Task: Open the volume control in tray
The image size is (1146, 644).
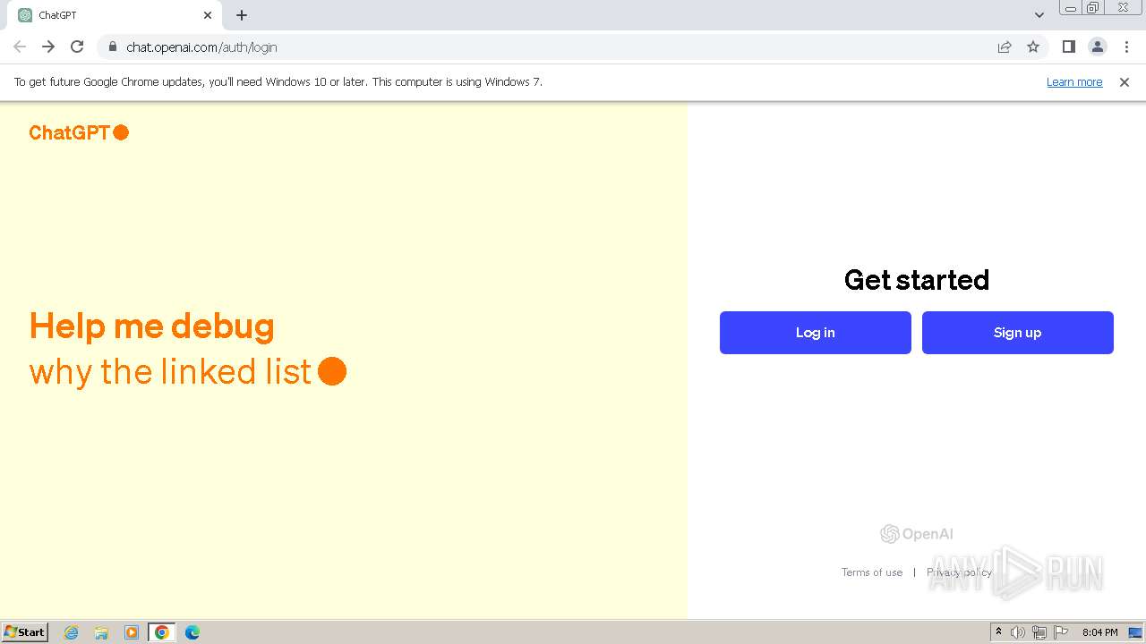Action: coord(1018,632)
